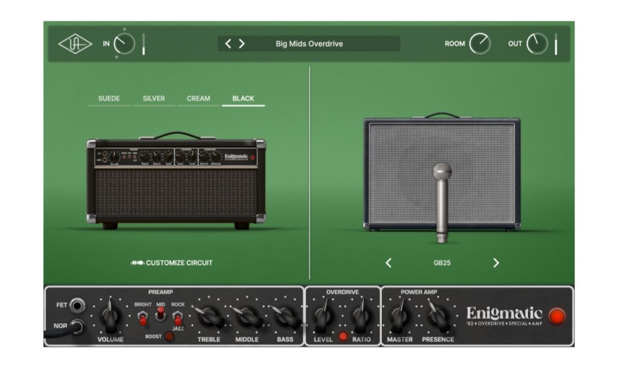
Task: Go to next preset with right arrow
Action: point(242,44)
